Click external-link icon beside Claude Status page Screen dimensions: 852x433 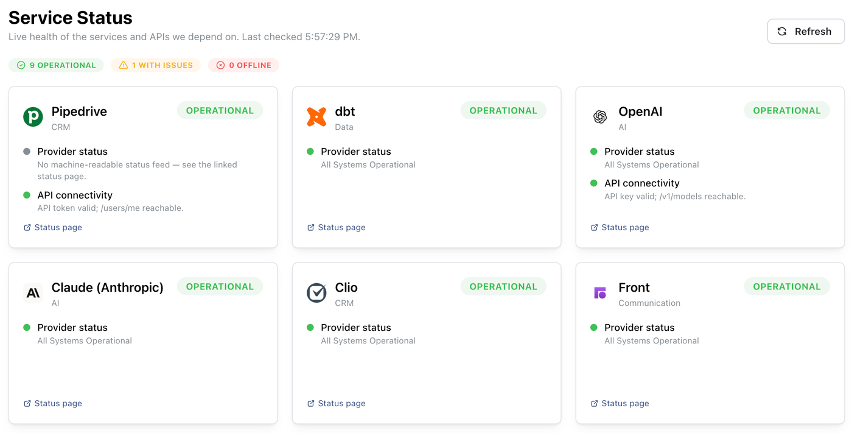point(27,404)
